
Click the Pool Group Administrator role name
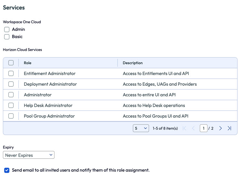tap(49, 116)
